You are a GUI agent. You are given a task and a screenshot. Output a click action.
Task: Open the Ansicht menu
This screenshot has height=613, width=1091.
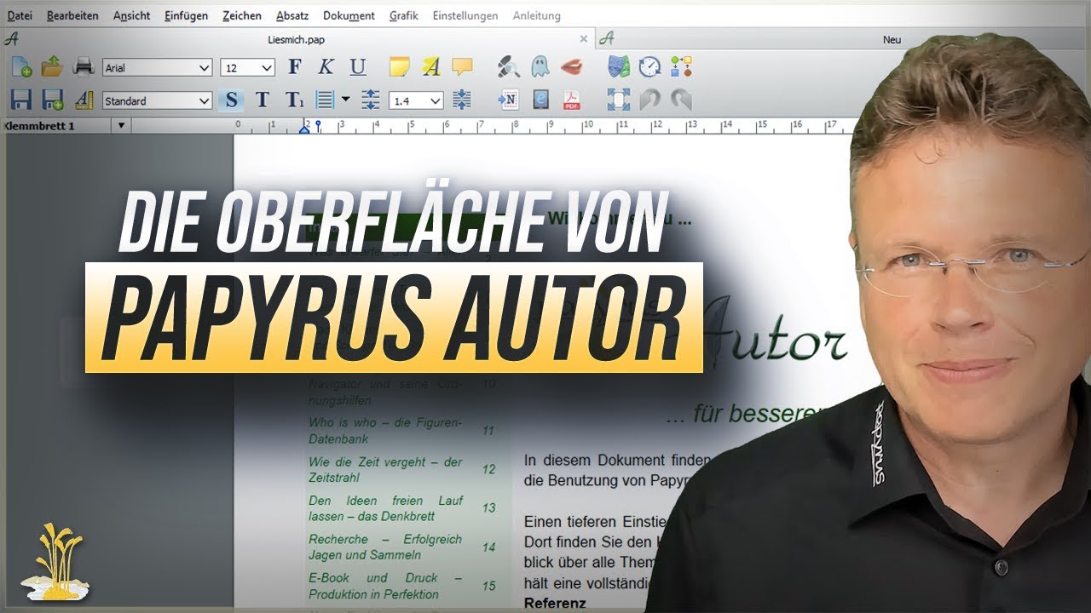(131, 15)
